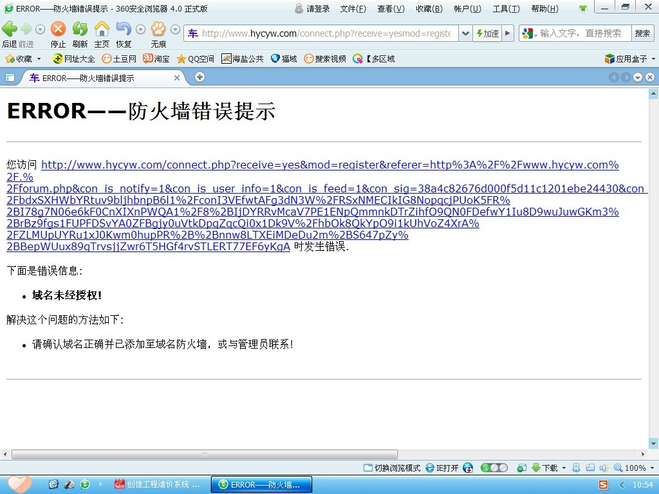The width and height of the screenshot is (659, 494).
Task: Click the Forward (前进) arrow
Action: coord(26,29)
